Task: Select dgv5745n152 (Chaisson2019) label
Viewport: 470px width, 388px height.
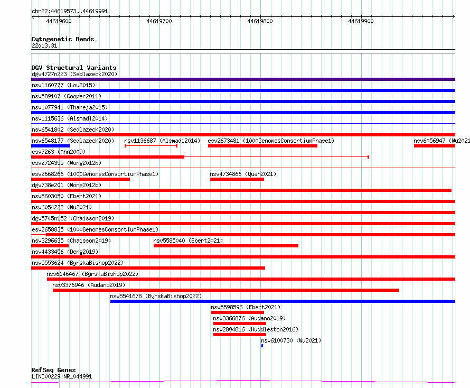Action: (73, 218)
